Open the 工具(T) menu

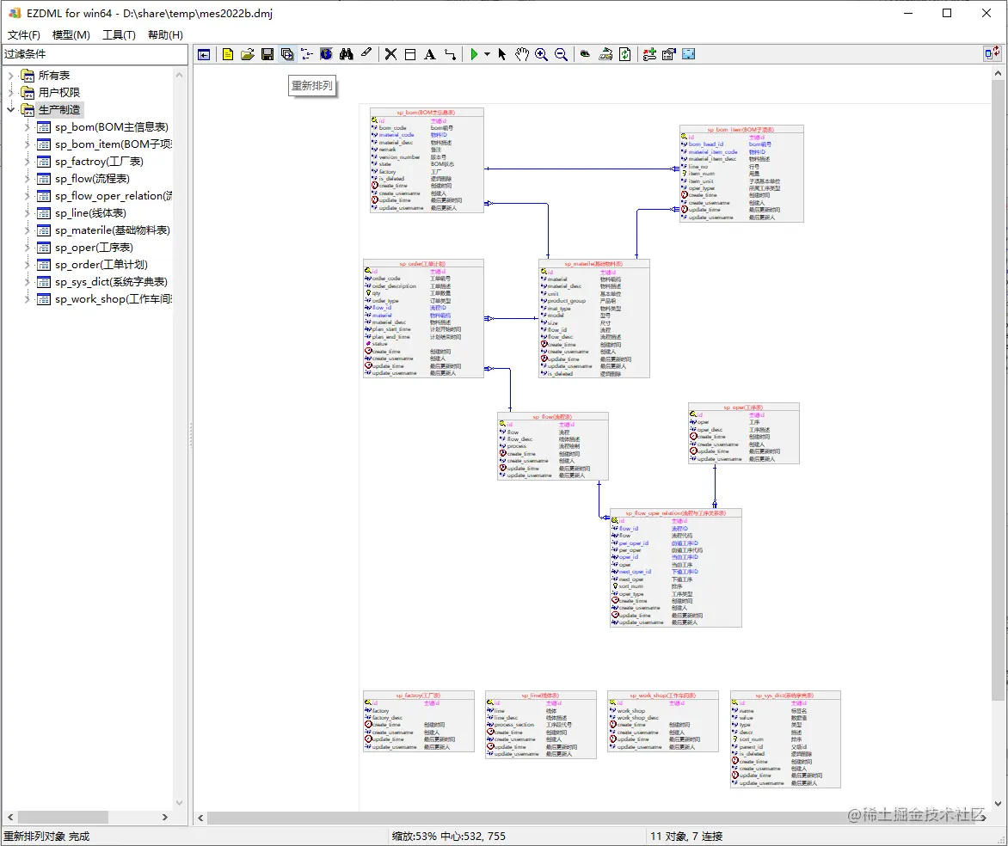(x=119, y=34)
